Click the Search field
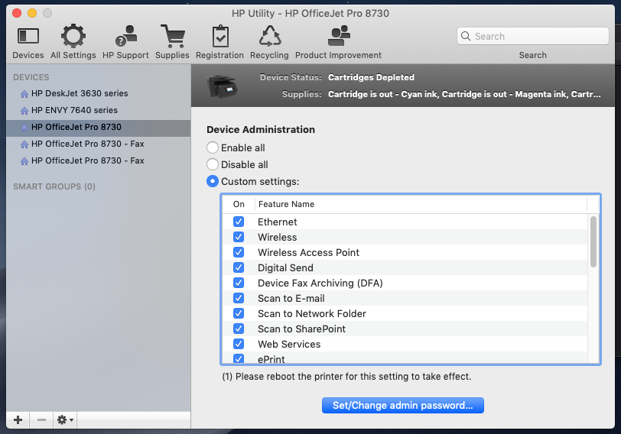 click(533, 36)
